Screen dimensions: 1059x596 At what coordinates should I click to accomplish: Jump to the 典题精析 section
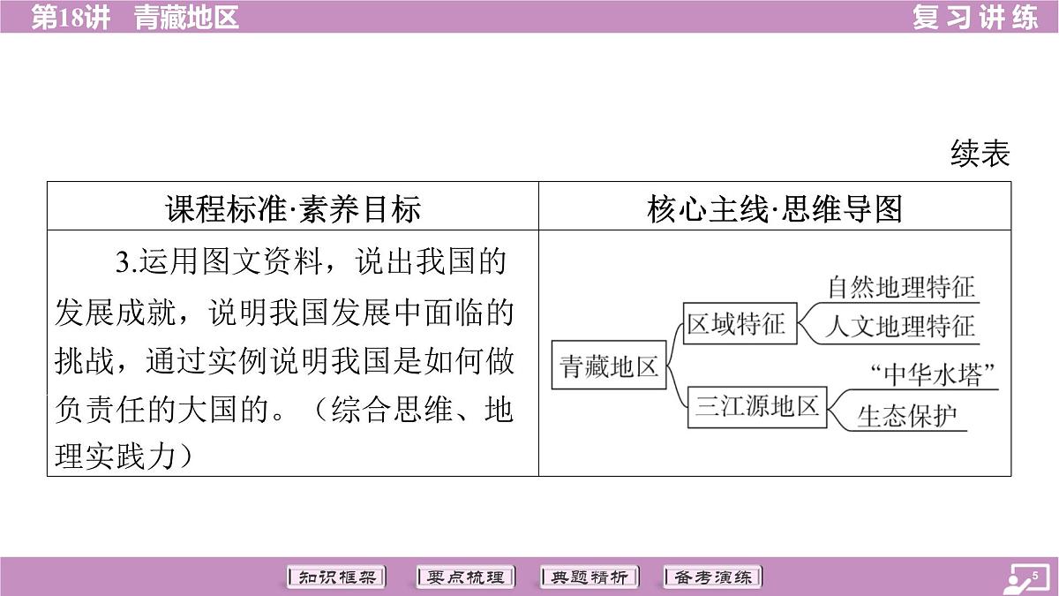pos(589,577)
